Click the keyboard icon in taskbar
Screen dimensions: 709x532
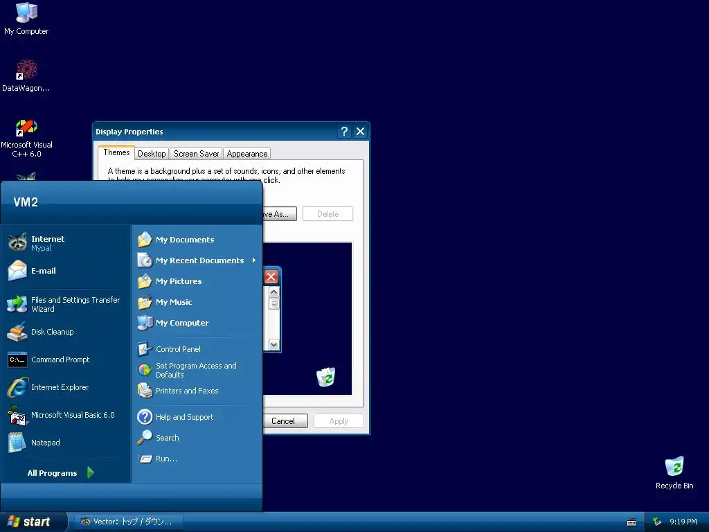pos(631,522)
